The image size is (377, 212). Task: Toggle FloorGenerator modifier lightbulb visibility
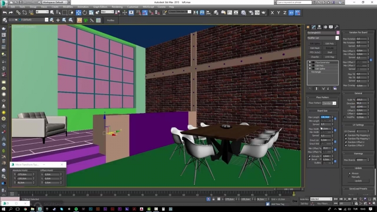(x=310, y=62)
